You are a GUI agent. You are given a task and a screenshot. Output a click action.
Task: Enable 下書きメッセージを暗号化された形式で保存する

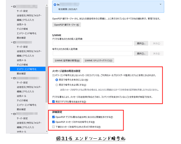tap(53, 127)
